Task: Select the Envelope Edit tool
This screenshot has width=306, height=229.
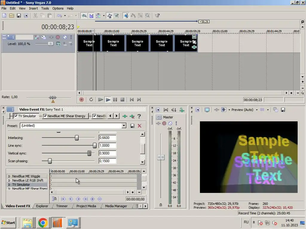Action: pos(133,16)
